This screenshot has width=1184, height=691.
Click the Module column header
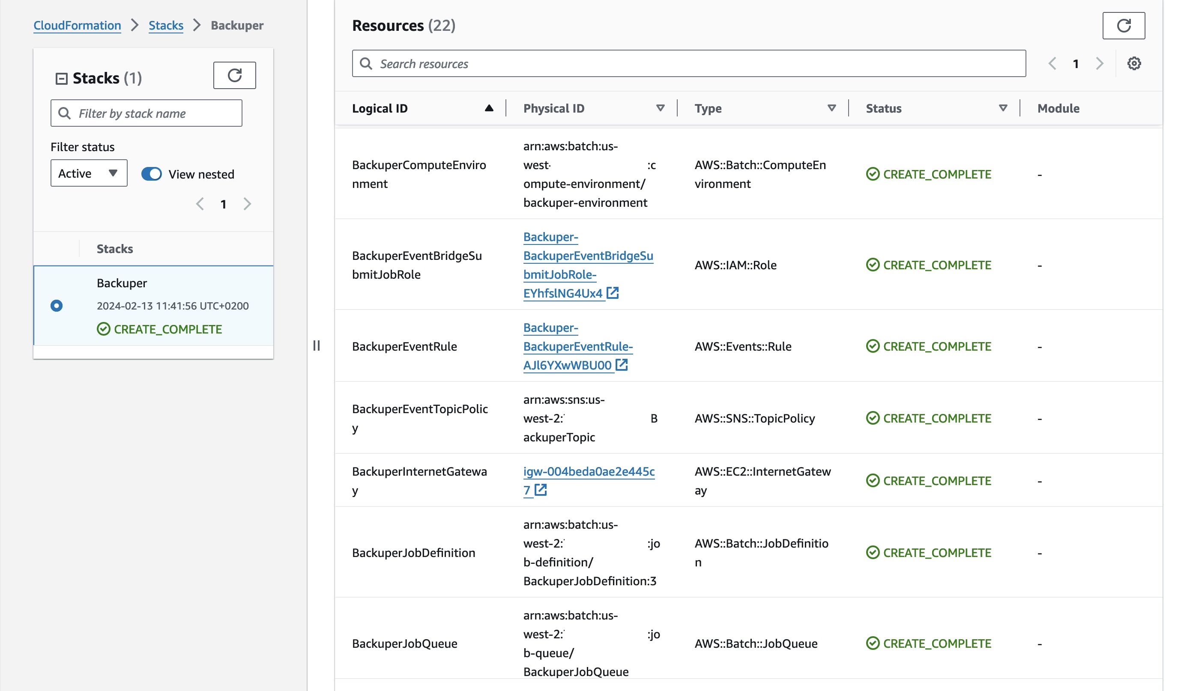[x=1058, y=108]
